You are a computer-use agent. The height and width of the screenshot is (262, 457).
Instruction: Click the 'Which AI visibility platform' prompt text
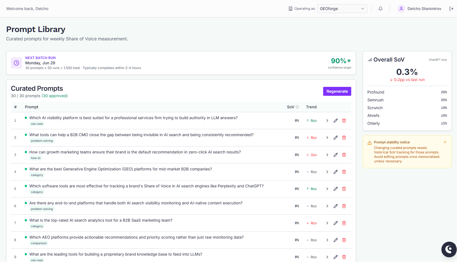[x=134, y=118]
